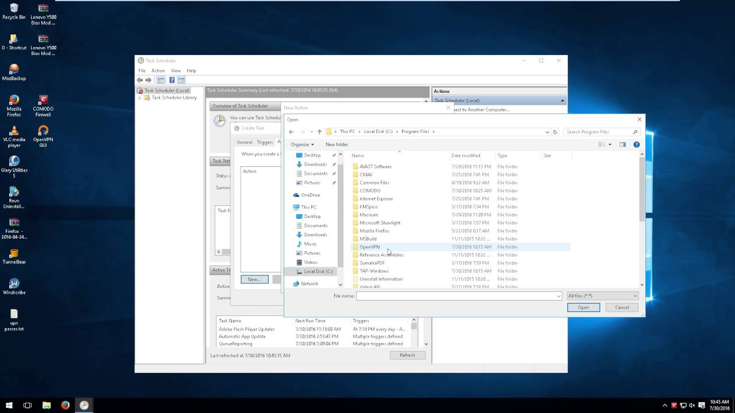Select This PC in navigation pane
735x413 pixels.
309,207
